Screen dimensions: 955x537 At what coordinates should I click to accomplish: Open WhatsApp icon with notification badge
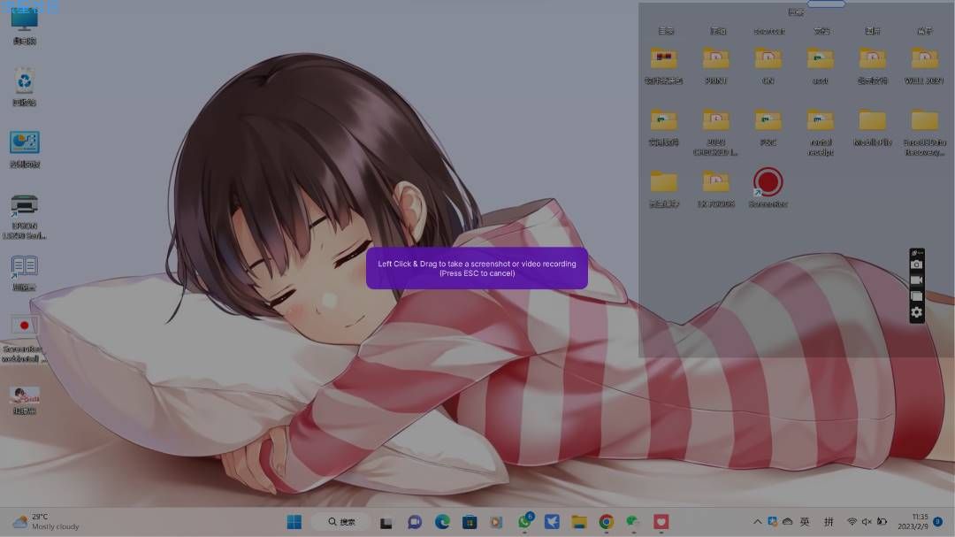[525, 521]
